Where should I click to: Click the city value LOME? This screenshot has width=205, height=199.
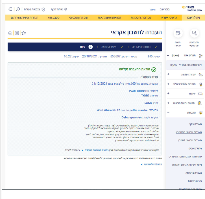(x=148, y=103)
